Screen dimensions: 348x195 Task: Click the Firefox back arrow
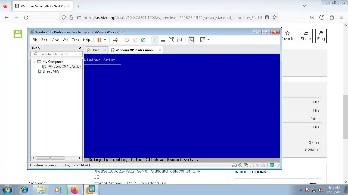pyautogui.click(x=7, y=17)
